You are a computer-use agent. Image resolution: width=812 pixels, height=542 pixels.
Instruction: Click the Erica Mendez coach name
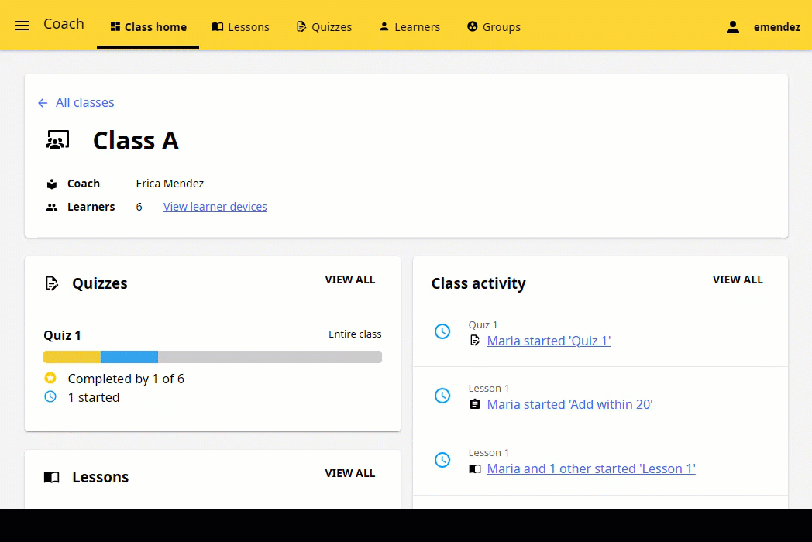[x=170, y=184]
